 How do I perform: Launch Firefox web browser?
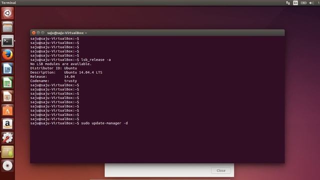(x=7, y=54)
